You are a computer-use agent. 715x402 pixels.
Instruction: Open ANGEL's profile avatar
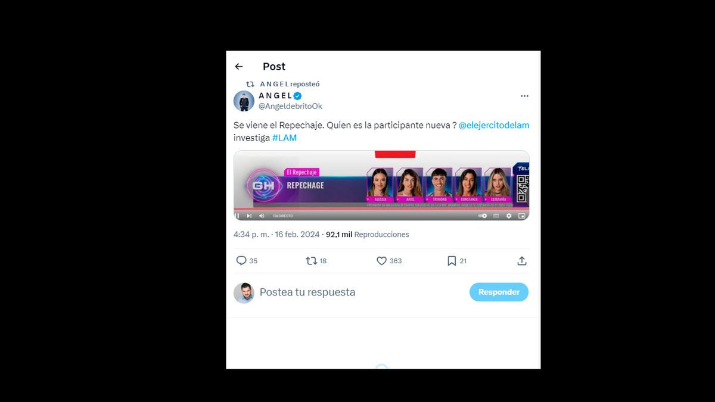tap(244, 101)
